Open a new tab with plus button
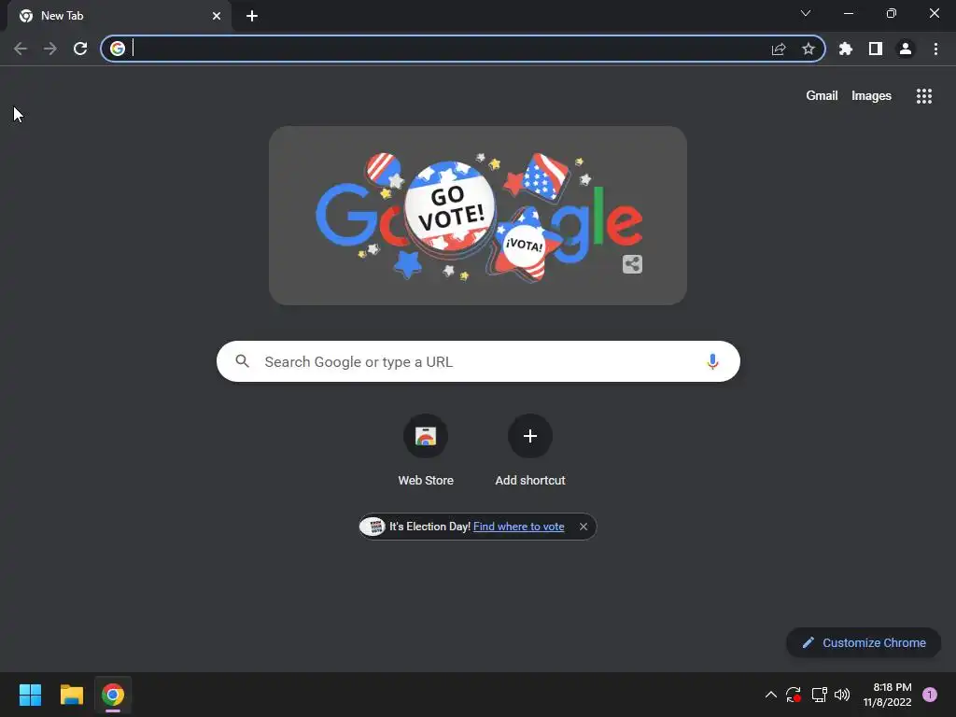 [252, 16]
